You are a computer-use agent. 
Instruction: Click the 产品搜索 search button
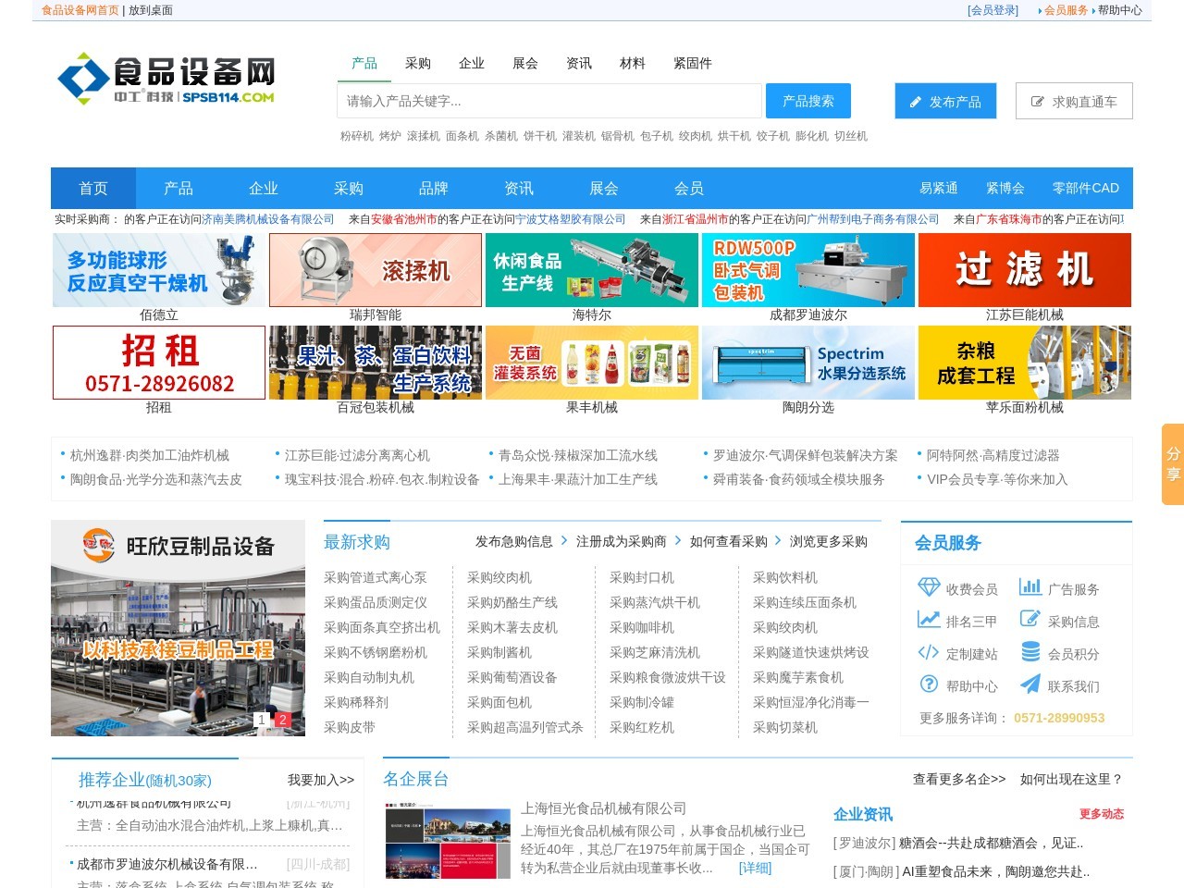pyautogui.click(x=808, y=101)
